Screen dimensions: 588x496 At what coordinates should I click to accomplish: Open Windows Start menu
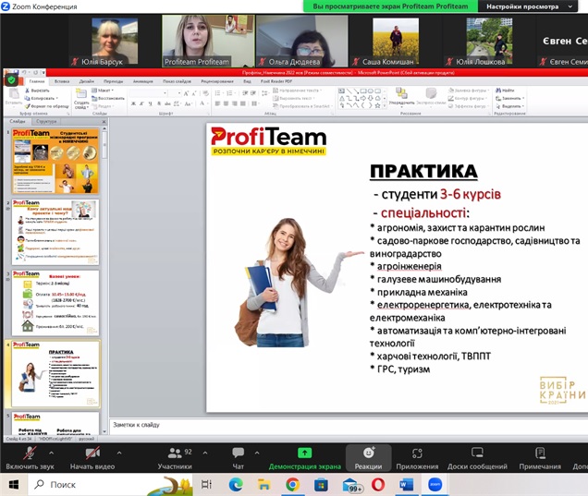(14, 484)
